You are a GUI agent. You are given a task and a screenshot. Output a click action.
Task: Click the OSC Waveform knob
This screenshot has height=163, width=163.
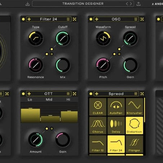point(103,39)
